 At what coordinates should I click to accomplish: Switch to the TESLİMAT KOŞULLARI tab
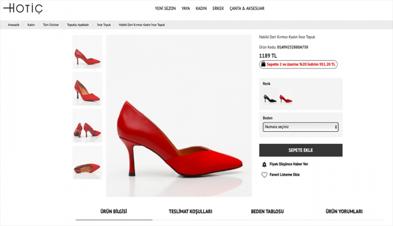(x=191, y=211)
